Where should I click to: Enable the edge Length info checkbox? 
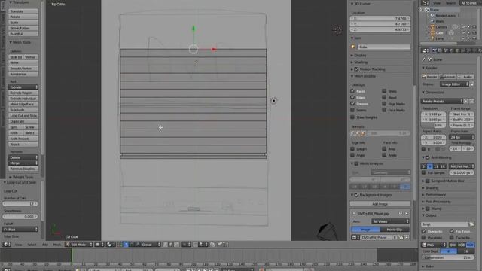tap(352, 149)
